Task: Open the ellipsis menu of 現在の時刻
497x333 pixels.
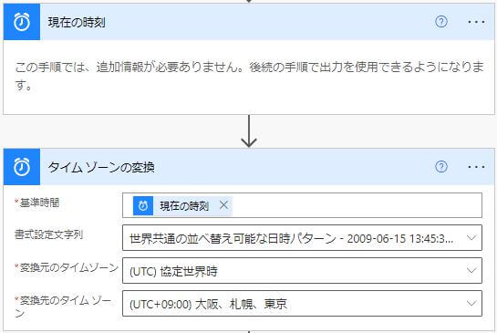Action: [476, 22]
